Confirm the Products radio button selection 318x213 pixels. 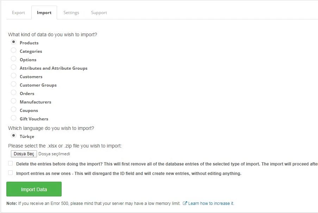pyautogui.click(x=14, y=42)
